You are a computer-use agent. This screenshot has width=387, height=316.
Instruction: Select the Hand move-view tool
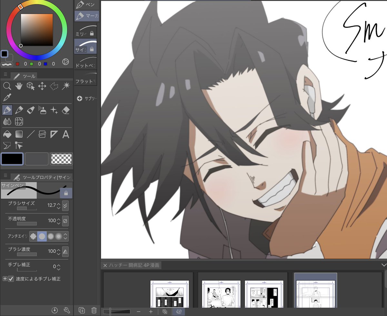pos(19,86)
